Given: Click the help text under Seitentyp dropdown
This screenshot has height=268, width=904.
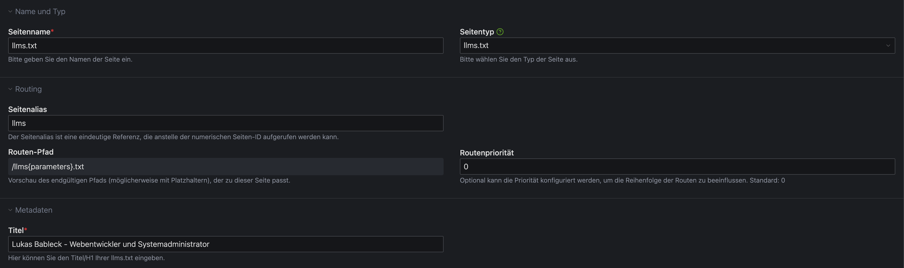Looking at the screenshot, I should click(518, 59).
